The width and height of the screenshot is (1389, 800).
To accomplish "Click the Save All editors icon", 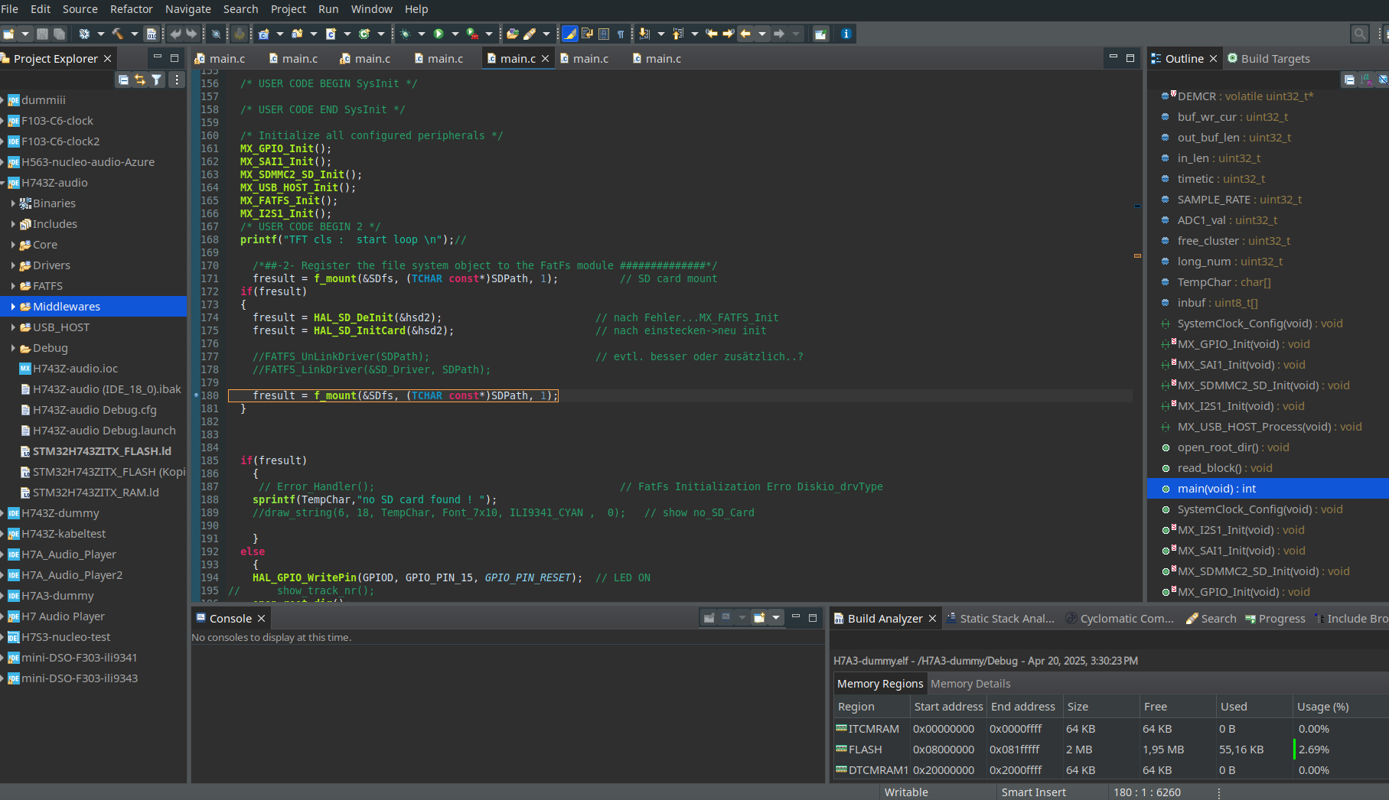I will pos(60,34).
